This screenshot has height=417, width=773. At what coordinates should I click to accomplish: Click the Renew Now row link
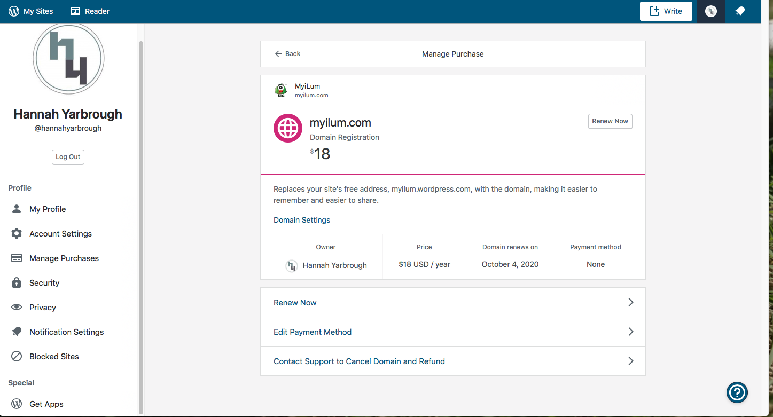295,302
